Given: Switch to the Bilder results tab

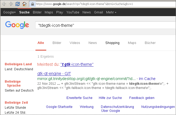Looking at the screenshot, I should tap(57, 43).
